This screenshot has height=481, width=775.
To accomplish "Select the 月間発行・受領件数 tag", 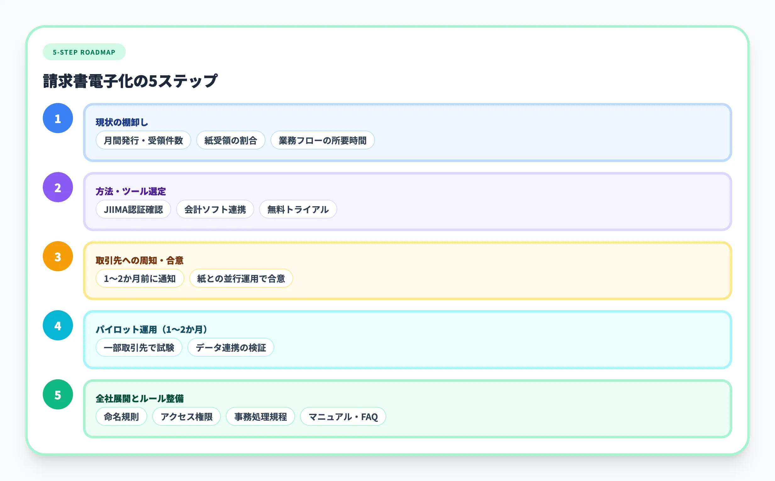I will pos(143,140).
